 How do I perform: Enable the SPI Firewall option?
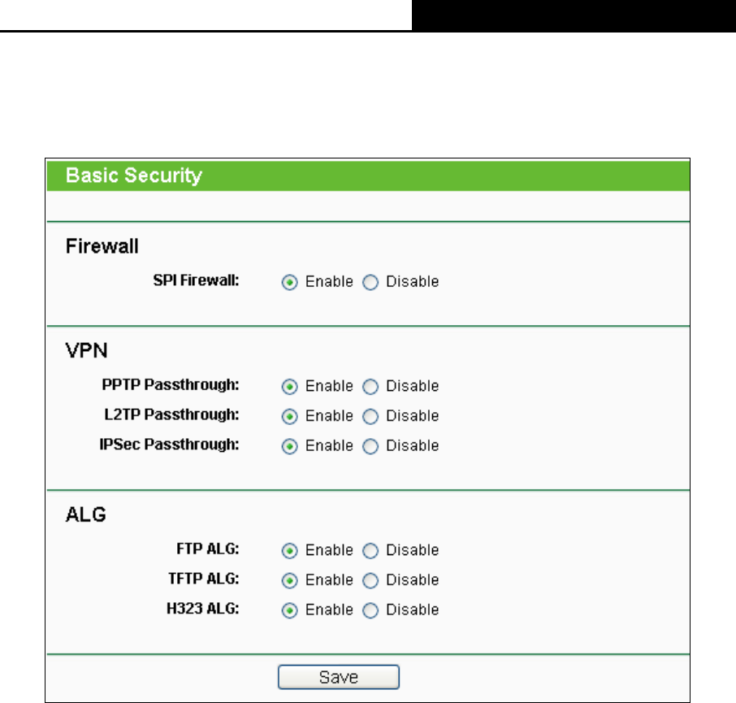290,282
